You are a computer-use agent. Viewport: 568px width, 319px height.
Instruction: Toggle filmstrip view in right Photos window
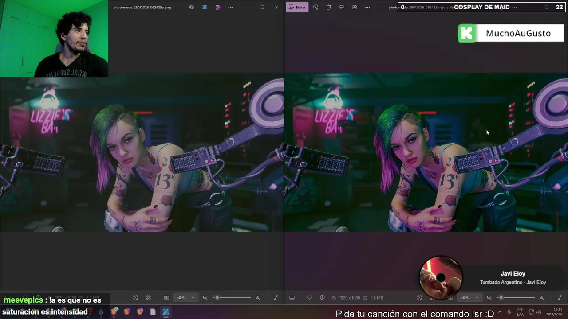292,298
